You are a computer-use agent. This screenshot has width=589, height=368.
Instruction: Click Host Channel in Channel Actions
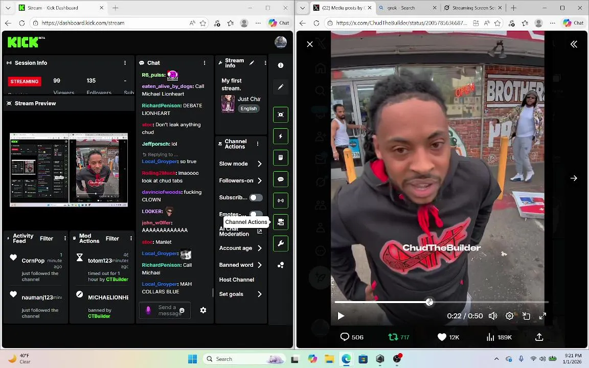[x=237, y=280]
